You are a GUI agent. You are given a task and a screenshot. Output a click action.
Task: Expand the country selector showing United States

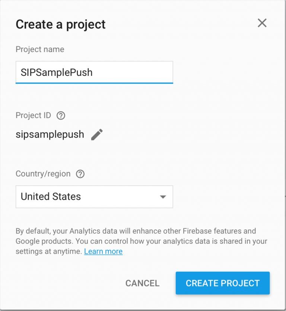coord(94,196)
